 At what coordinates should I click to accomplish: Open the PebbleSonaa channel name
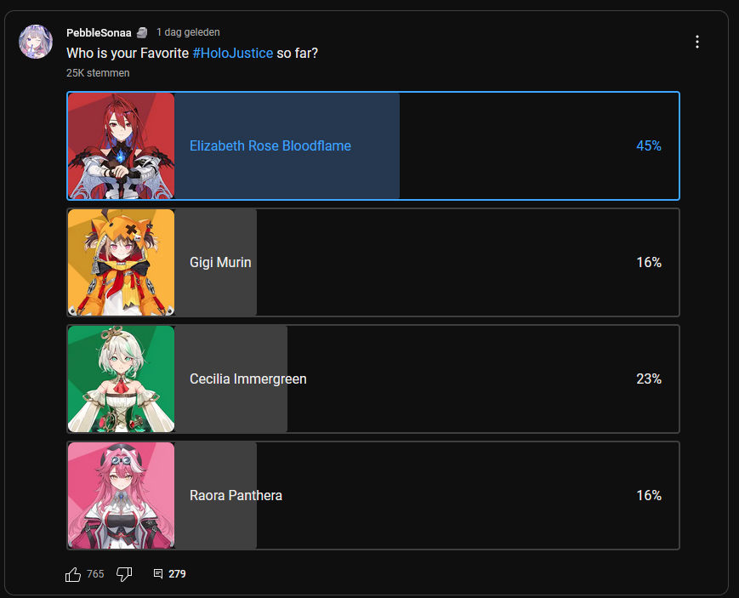[x=99, y=32]
